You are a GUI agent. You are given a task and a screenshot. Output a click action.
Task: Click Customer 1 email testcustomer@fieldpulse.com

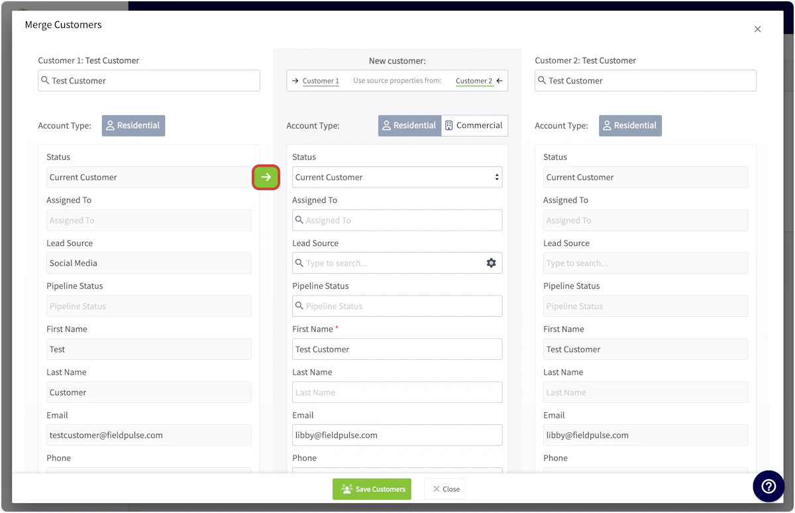(149, 435)
